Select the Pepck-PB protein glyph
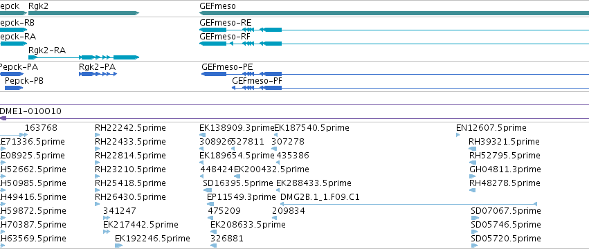The image size is (589, 249). [14, 88]
